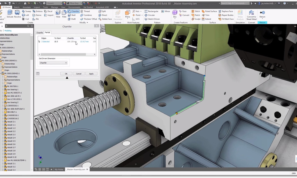Image resolution: width=297 pixels, height=178 pixels.
Task: Select the Thicken/Offset tool
Action: tap(89, 19)
